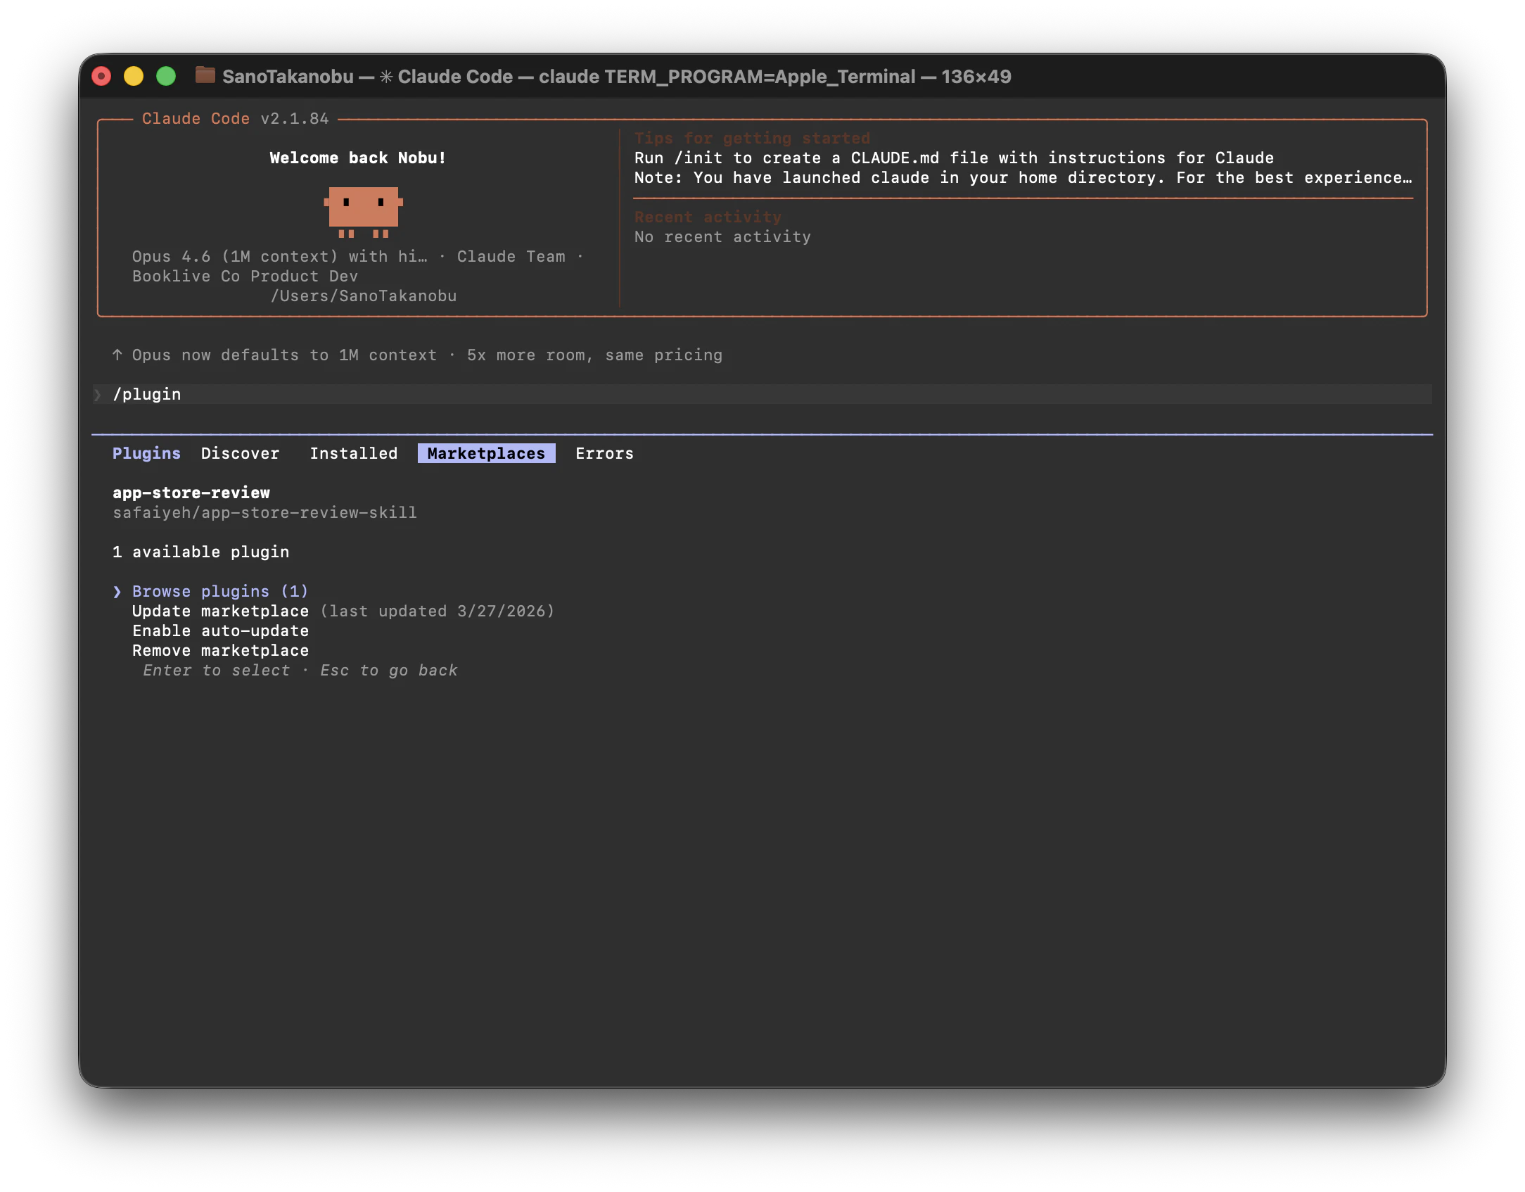This screenshot has height=1192, width=1525.
Task: Click the 'Welcome back Nobu!' greeting
Action: (357, 158)
